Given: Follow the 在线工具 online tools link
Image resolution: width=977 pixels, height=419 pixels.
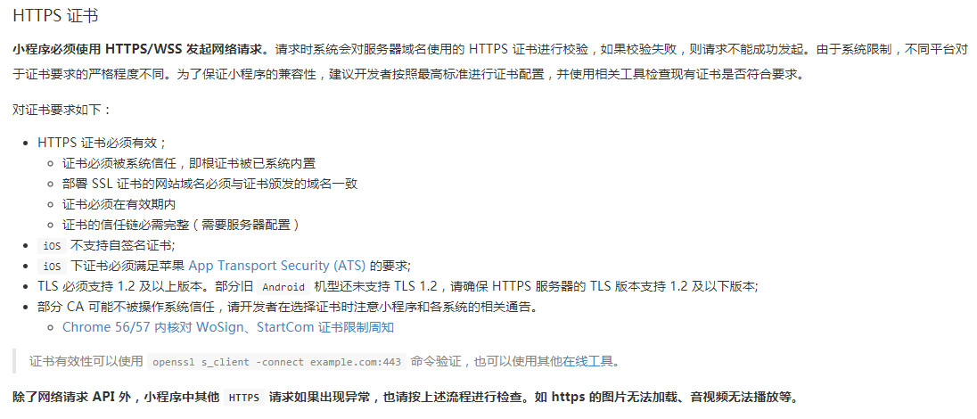Looking at the screenshot, I should (587, 361).
